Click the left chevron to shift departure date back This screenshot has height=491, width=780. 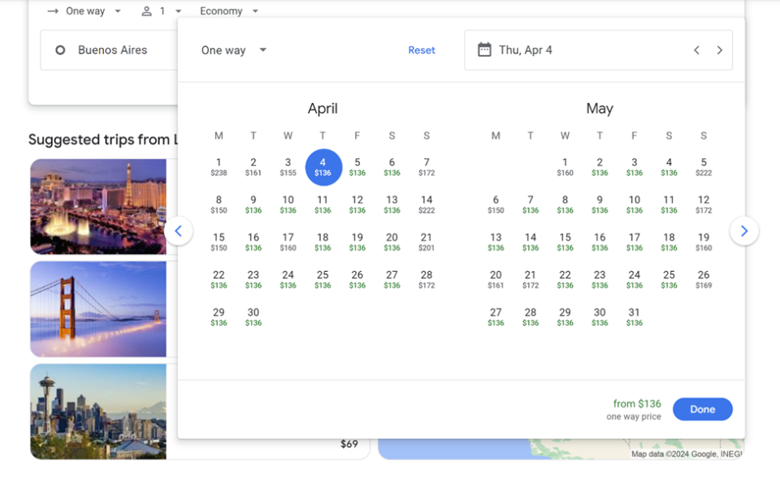coord(696,50)
